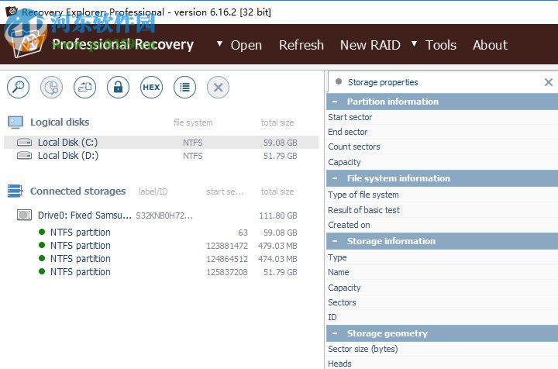
Task: Collapse the Partition information section
Action: 335,102
